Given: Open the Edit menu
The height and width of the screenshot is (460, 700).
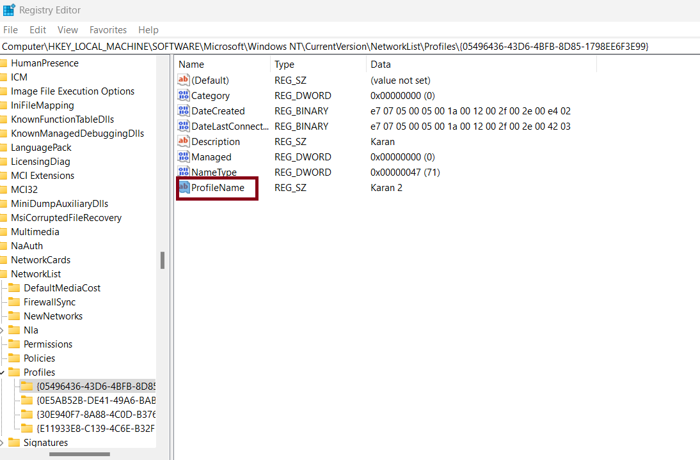Looking at the screenshot, I should click(x=38, y=30).
